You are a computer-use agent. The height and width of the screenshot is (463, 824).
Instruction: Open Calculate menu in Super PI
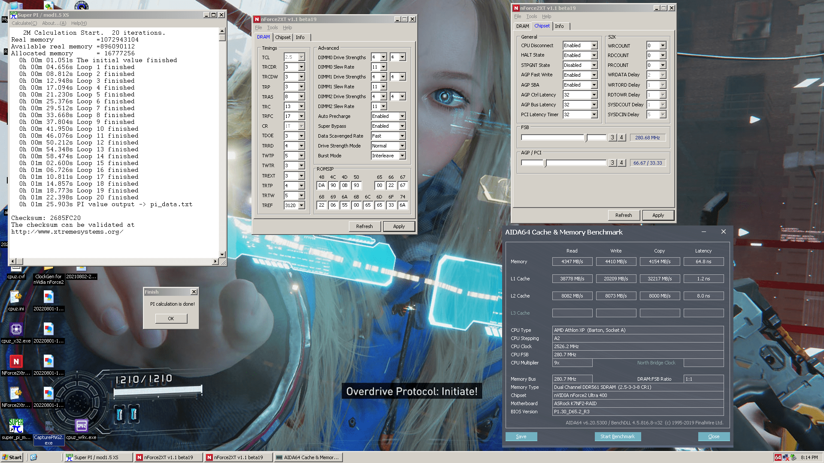[x=24, y=23]
